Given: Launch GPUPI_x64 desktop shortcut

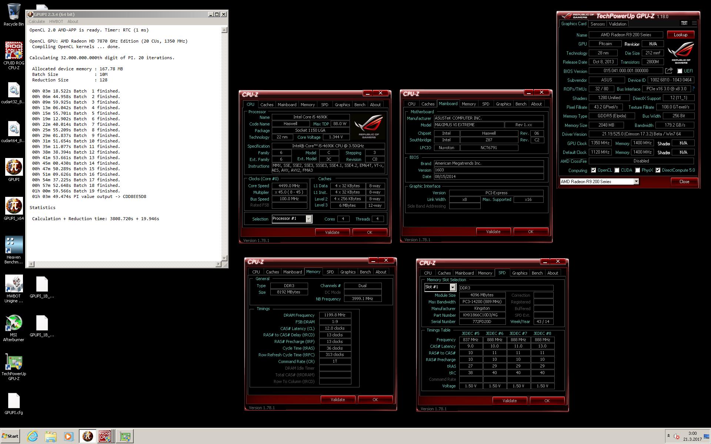Looking at the screenshot, I should 13,209.
